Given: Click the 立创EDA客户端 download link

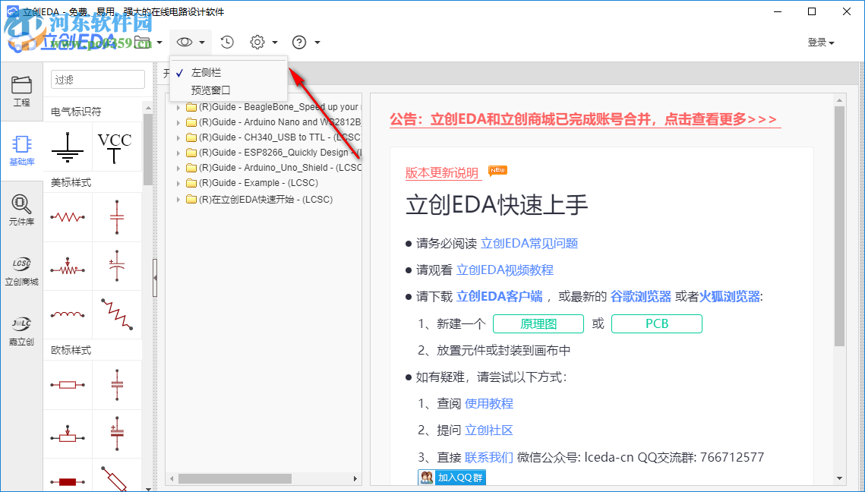Looking at the screenshot, I should (x=500, y=297).
